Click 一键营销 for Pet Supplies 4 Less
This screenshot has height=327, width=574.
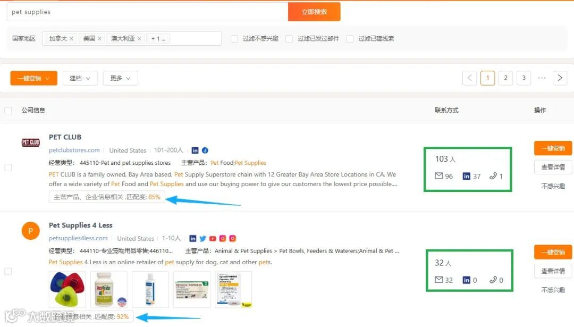pyautogui.click(x=553, y=253)
